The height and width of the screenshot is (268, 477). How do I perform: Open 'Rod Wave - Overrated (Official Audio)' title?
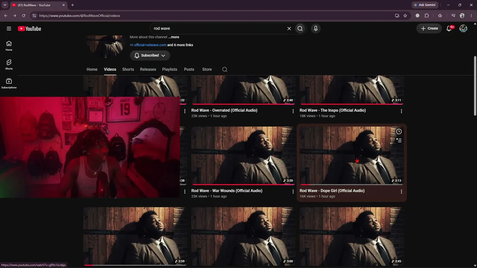[x=224, y=111]
